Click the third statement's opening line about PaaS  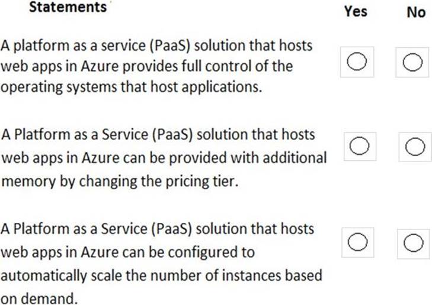click(158, 228)
